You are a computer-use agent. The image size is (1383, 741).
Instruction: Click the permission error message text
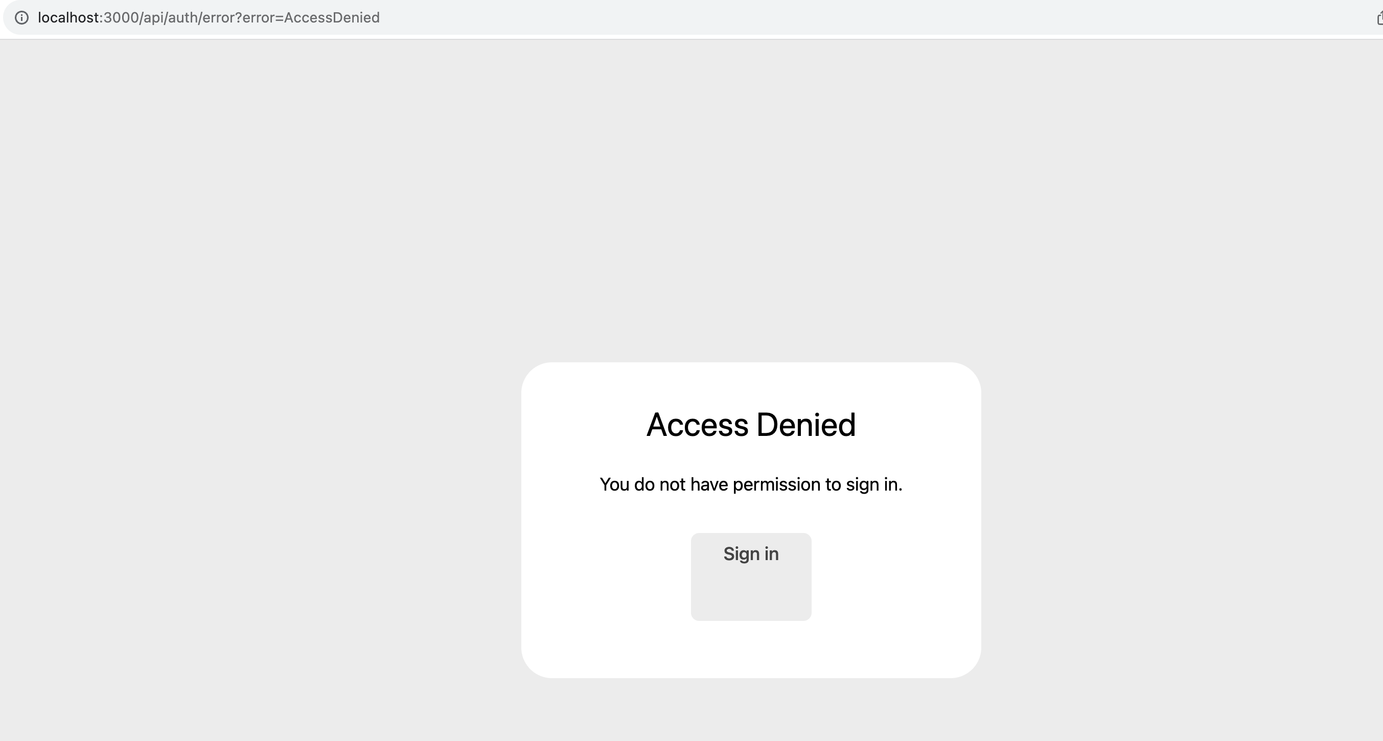tap(751, 484)
